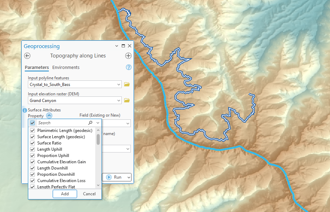Collapse the Property list chevron
Viewport: 330px width, 212px height.
click(49, 116)
